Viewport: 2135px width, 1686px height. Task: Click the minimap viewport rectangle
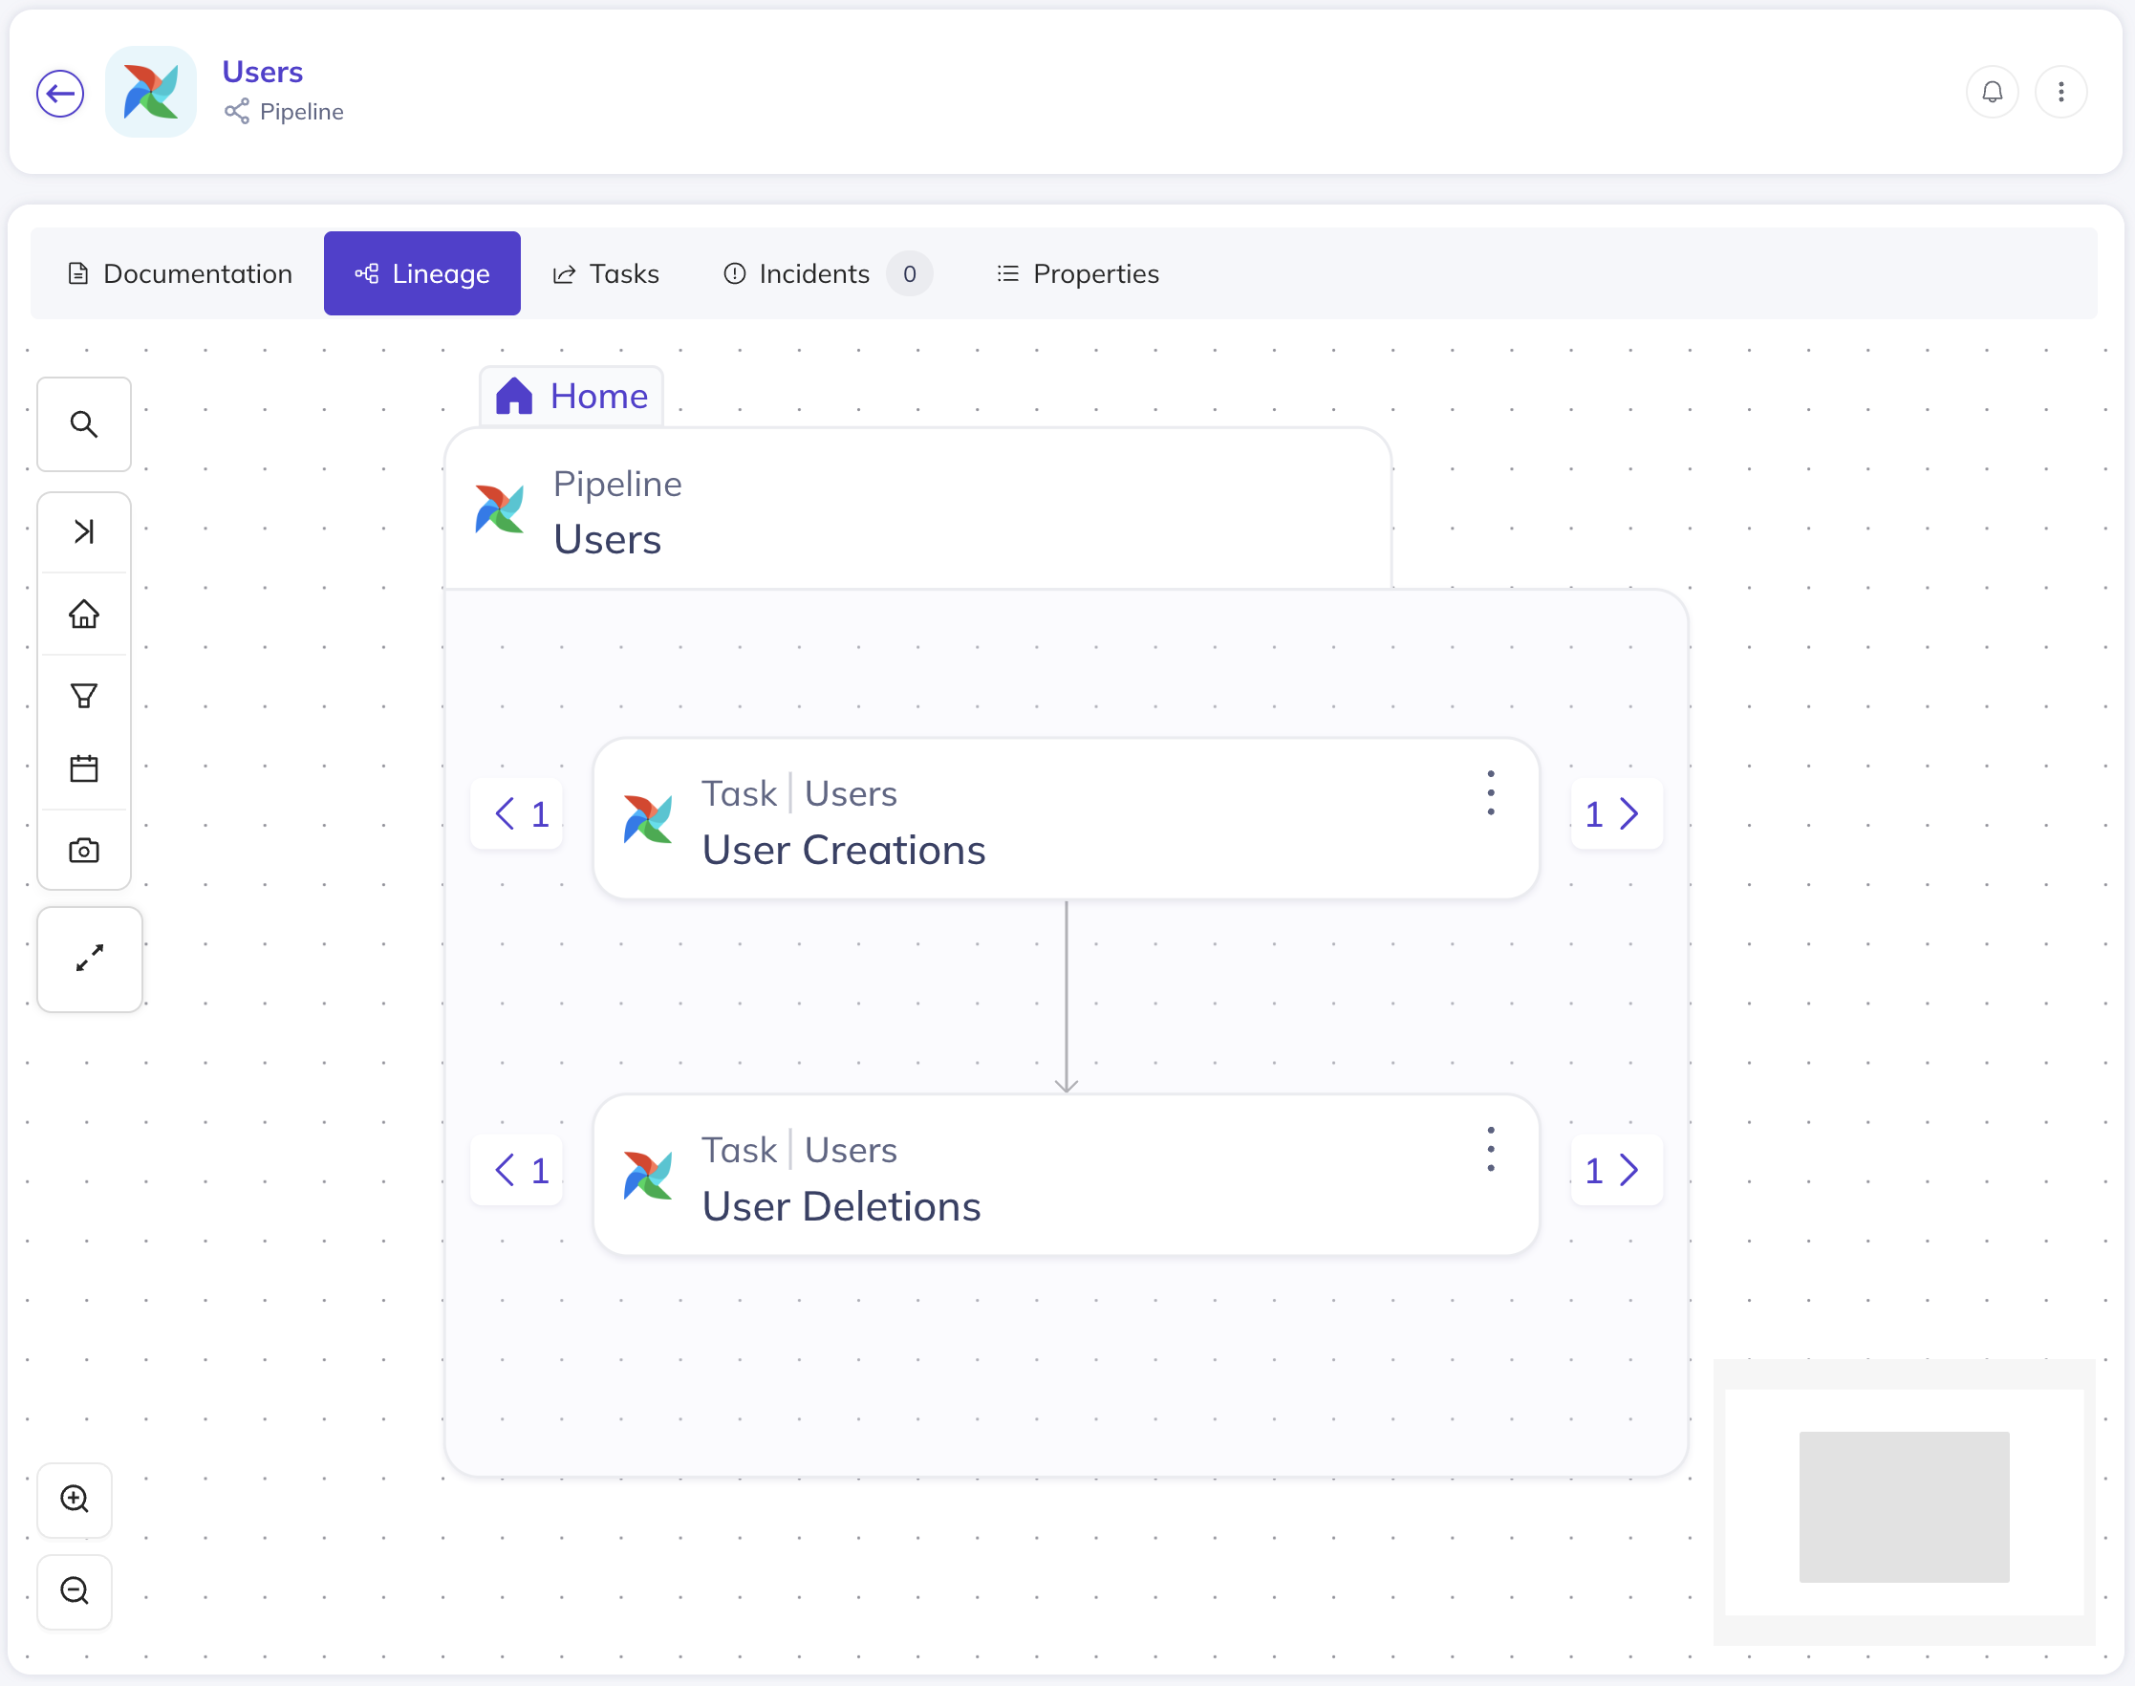tap(1903, 1506)
